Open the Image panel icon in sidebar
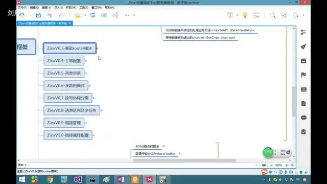The image size is (327, 184). 303,61
